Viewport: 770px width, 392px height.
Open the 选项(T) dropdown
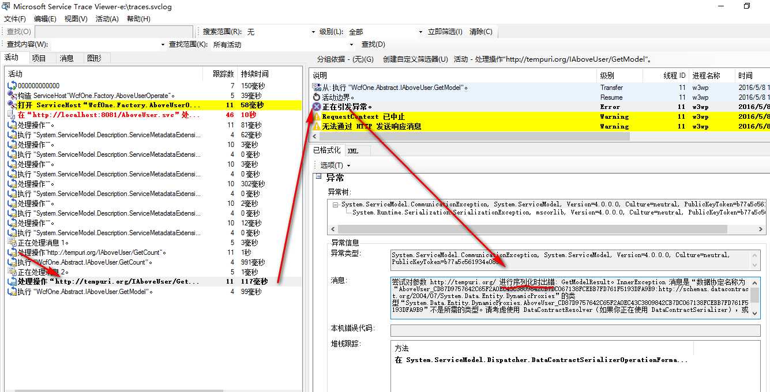335,165
